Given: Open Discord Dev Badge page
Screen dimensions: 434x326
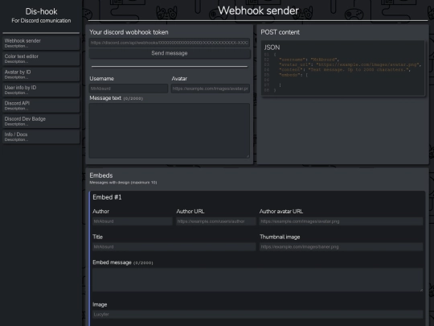Looking at the screenshot, I should pyautogui.click(x=41, y=121).
